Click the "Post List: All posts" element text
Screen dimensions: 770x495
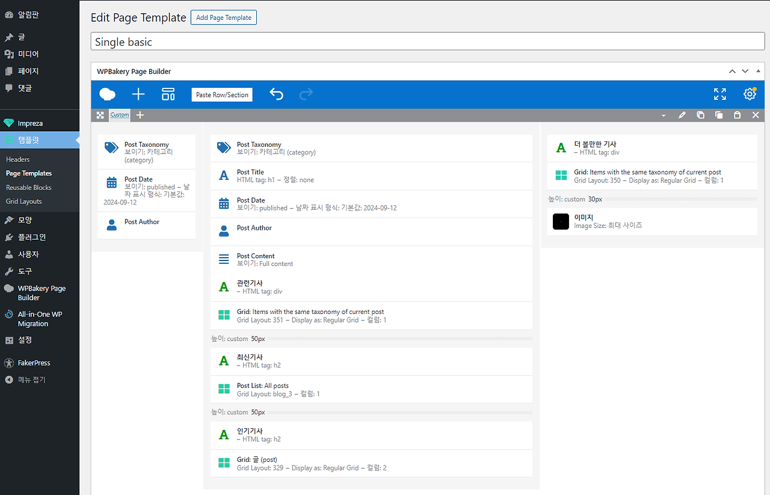click(x=263, y=386)
